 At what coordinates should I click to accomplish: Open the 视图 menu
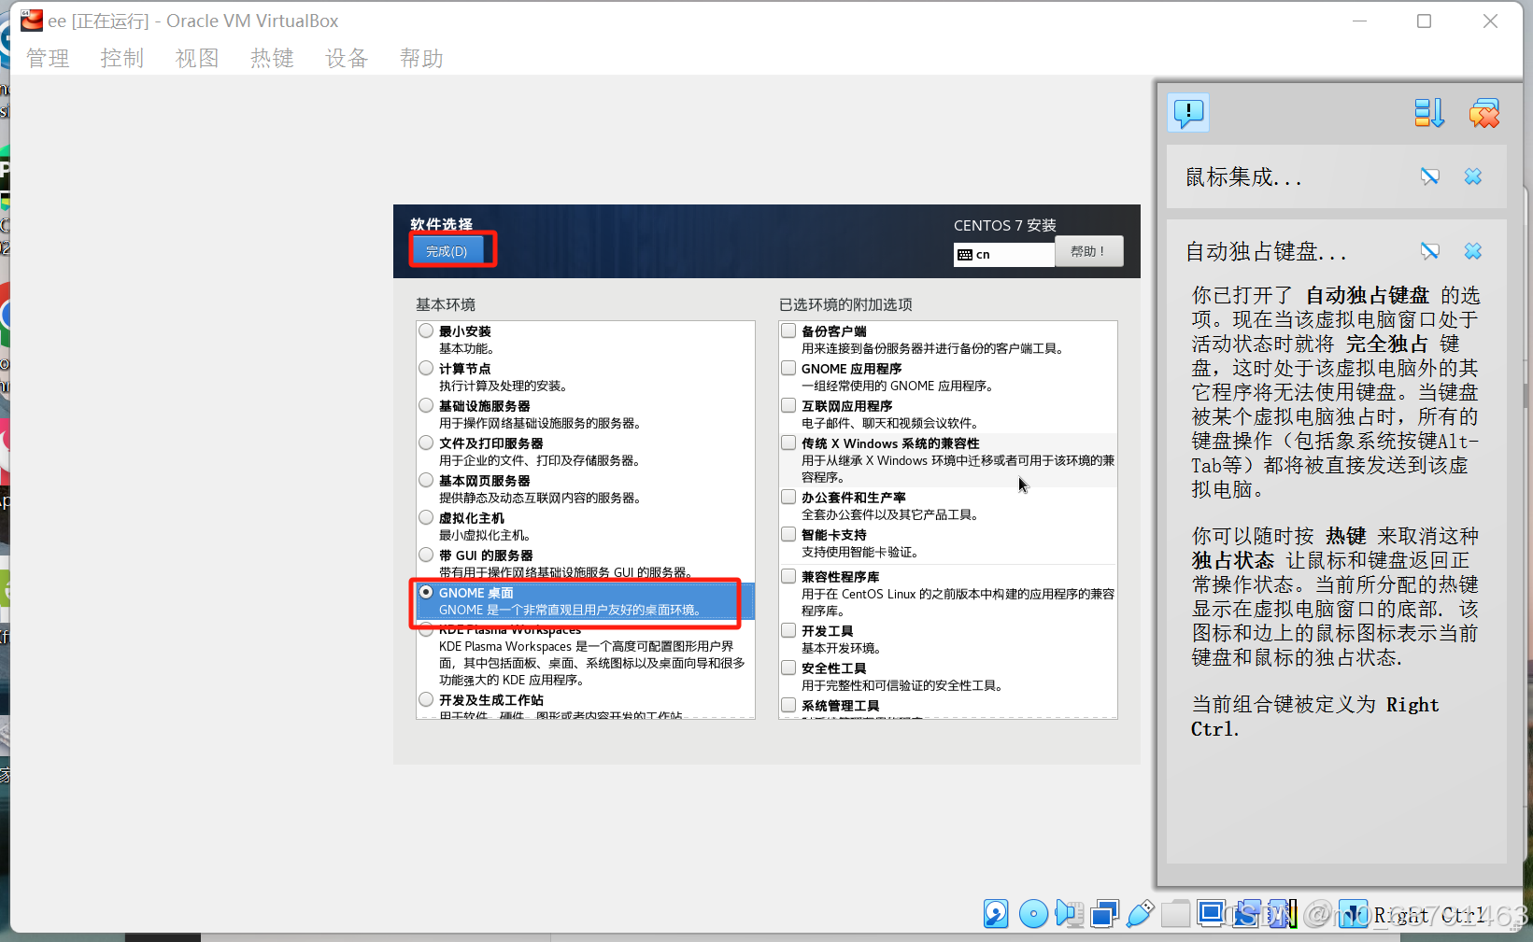coord(197,59)
